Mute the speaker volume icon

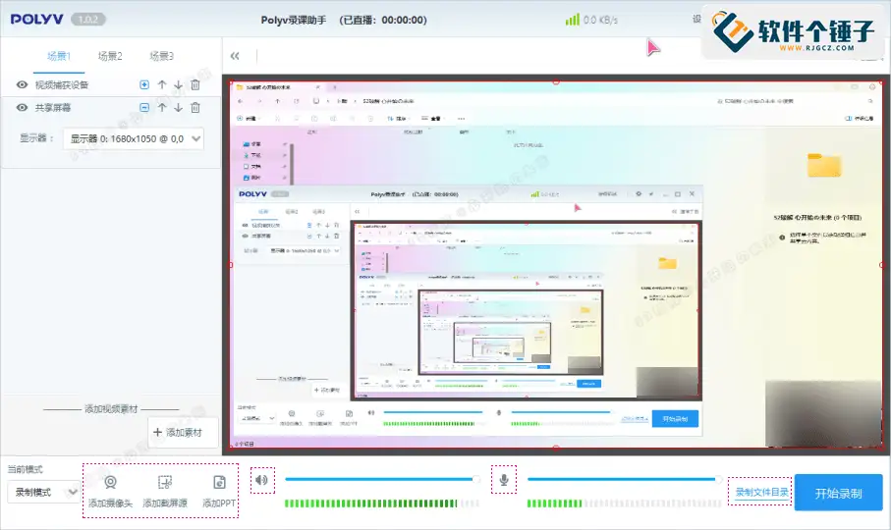pos(262,480)
